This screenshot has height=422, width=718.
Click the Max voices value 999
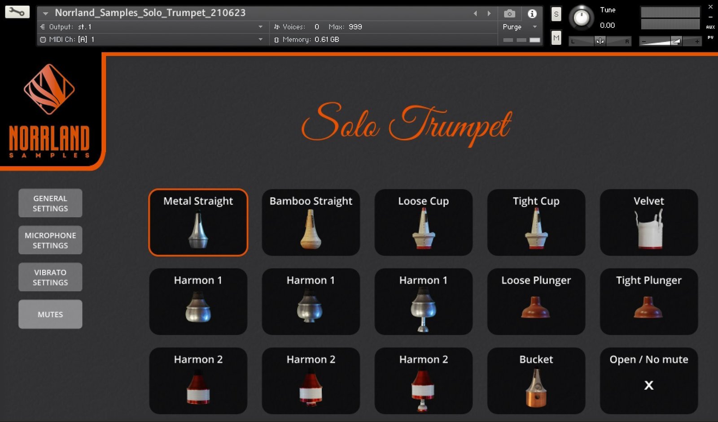(355, 27)
